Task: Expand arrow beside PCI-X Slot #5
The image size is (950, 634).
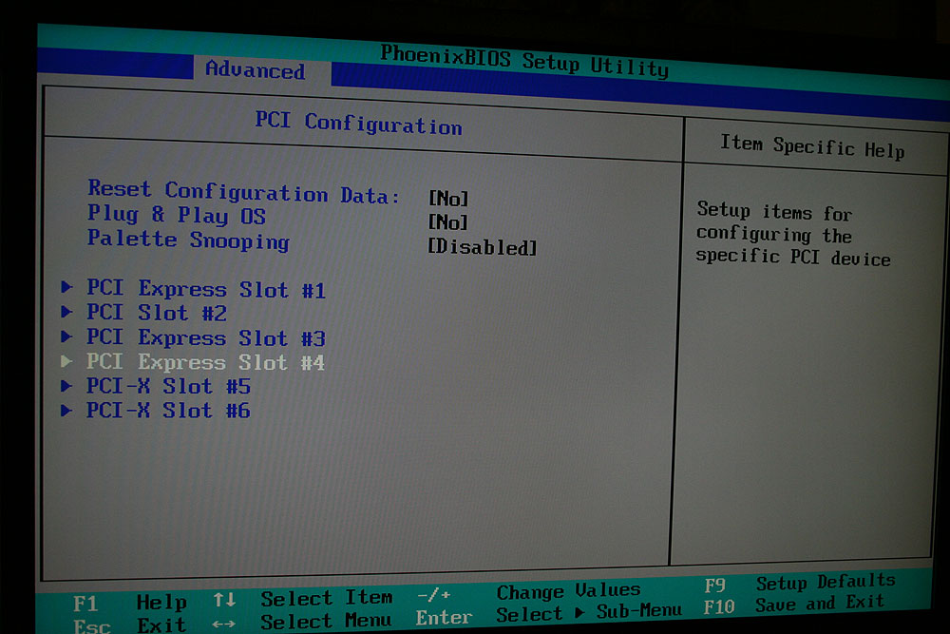Action: tap(66, 385)
